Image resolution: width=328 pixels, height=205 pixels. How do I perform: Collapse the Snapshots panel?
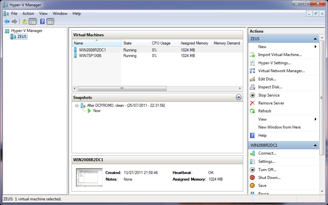[x=238, y=97]
